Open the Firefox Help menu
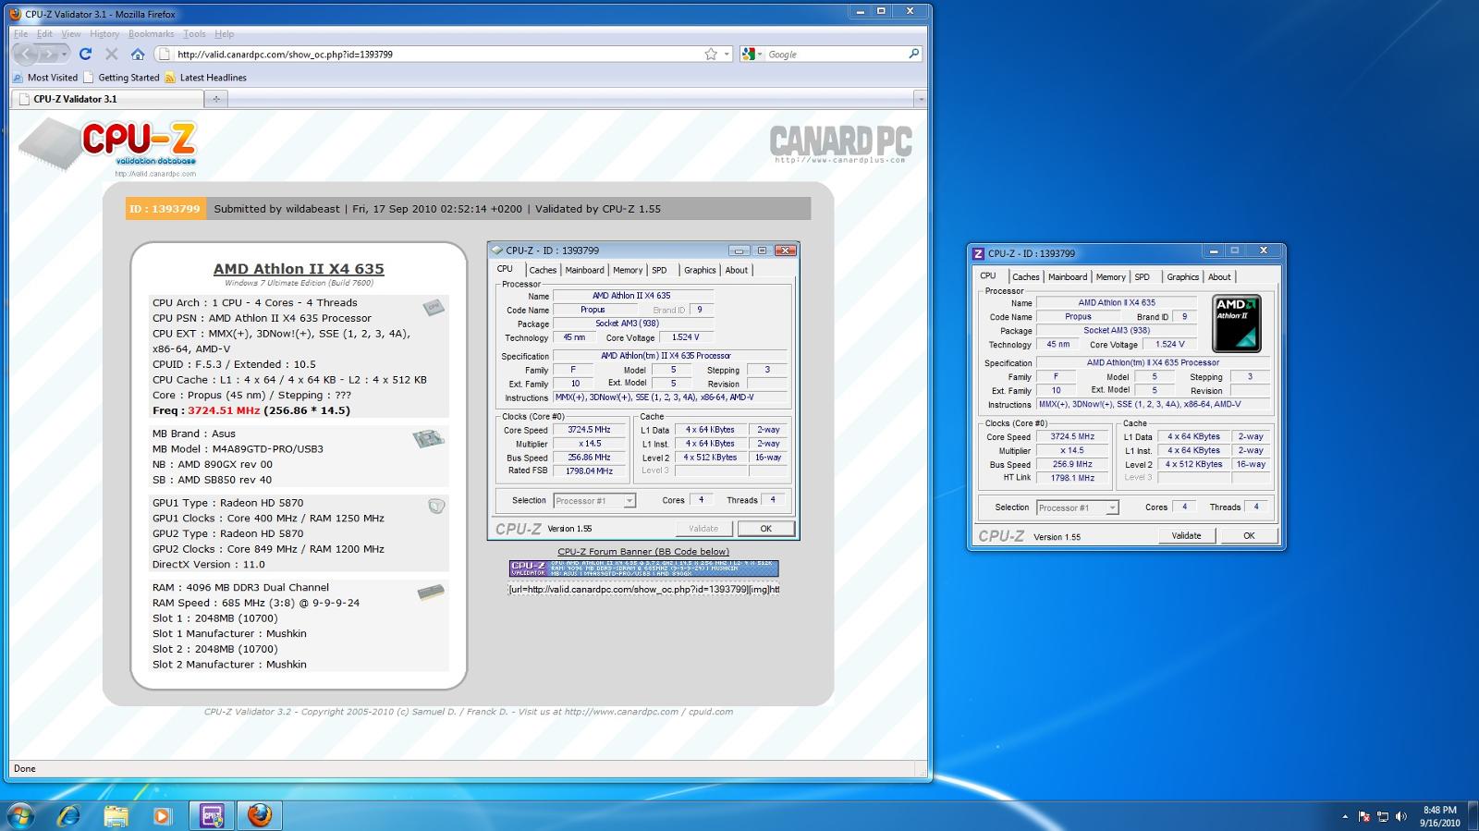 tap(224, 33)
